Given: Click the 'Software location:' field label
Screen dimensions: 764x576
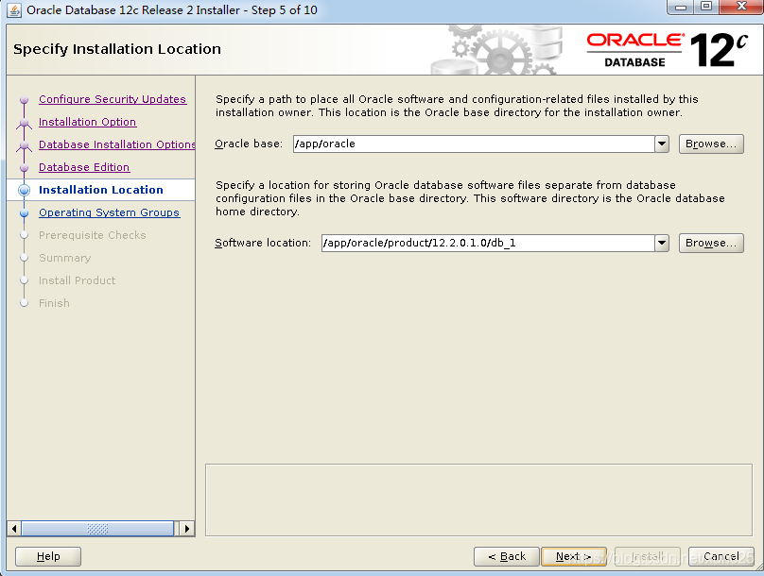Looking at the screenshot, I should coord(263,243).
